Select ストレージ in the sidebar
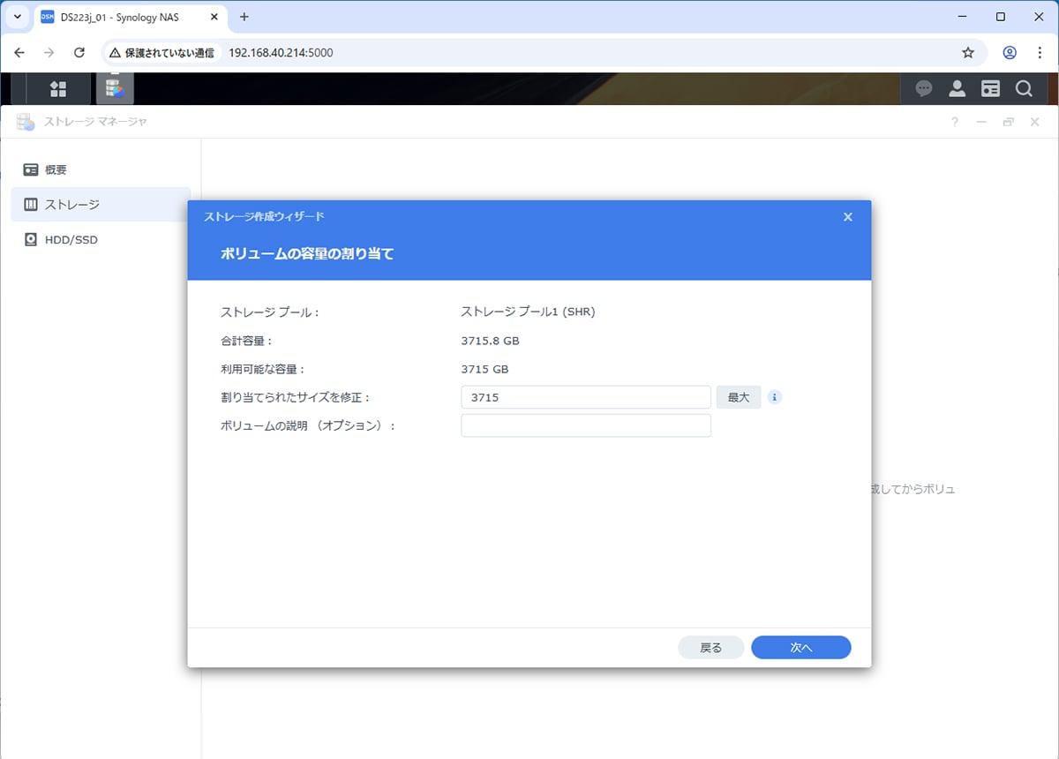 click(x=71, y=205)
